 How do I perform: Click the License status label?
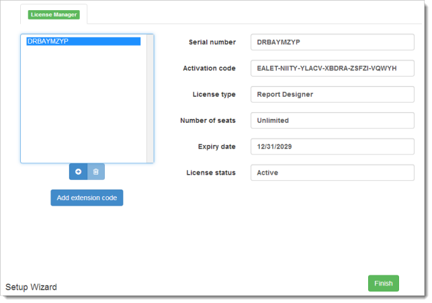click(x=211, y=173)
